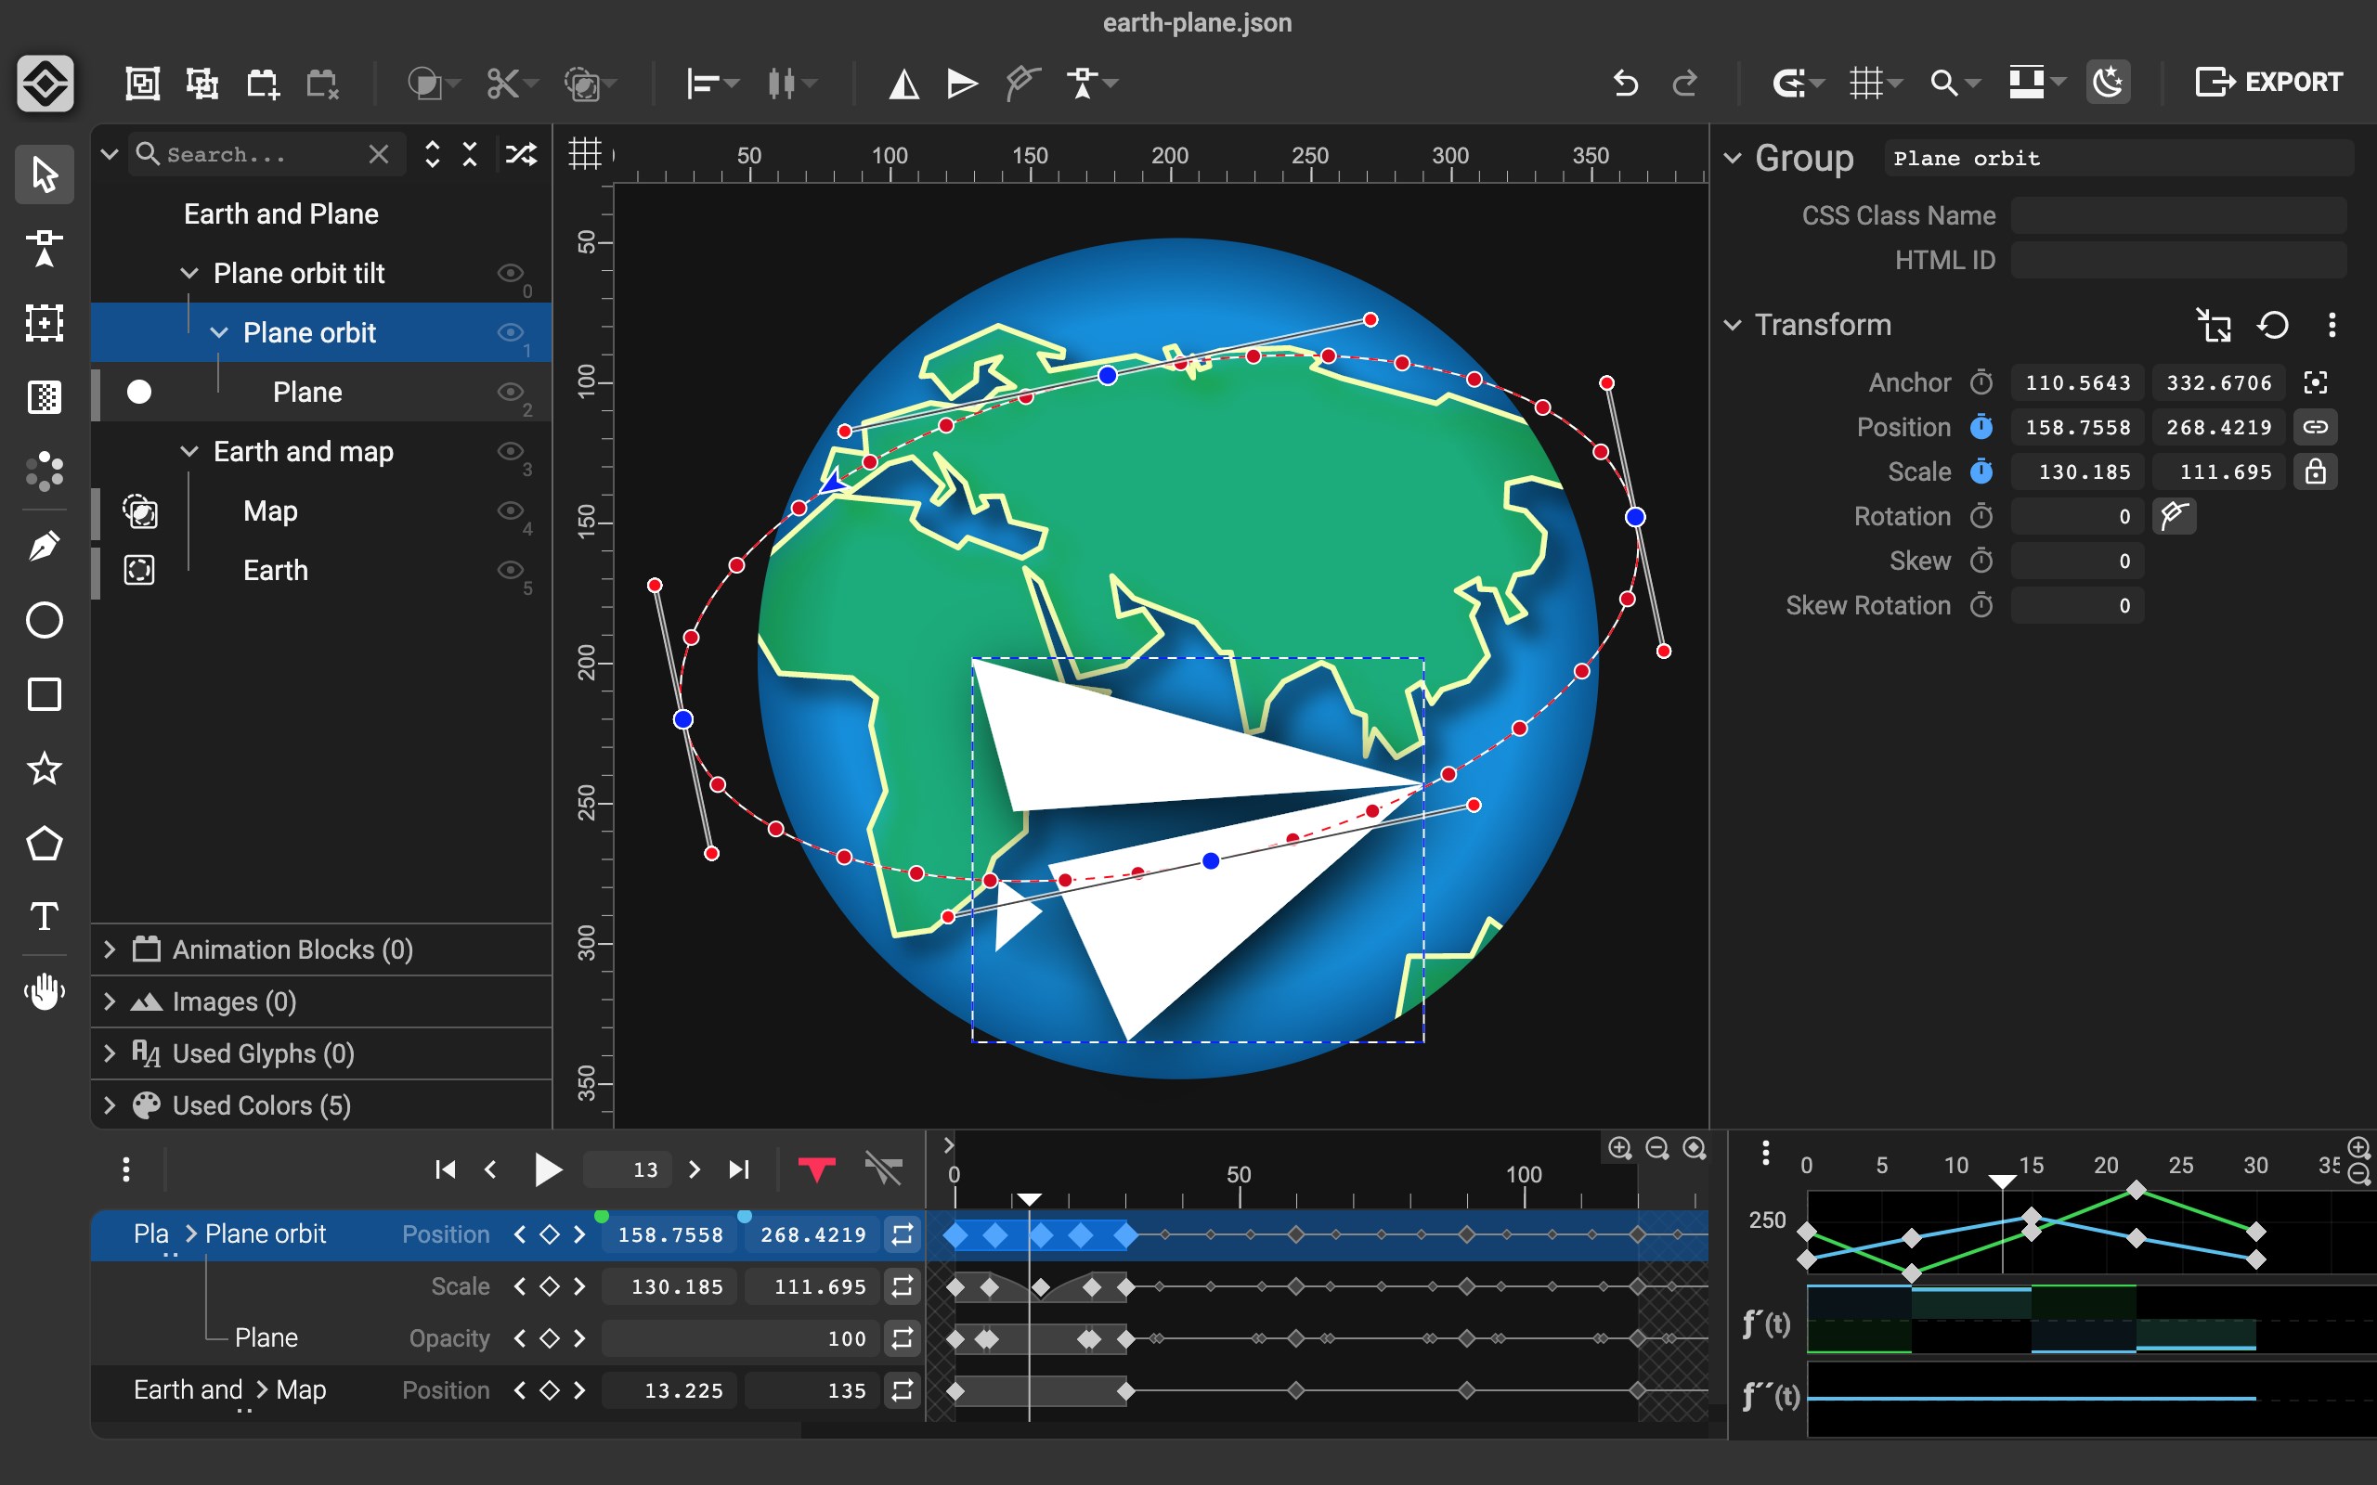Image resolution: width=2377 pixels, height=1485 pixels.
Task: Activate the Hand pan tool
Action: [45, 991]
